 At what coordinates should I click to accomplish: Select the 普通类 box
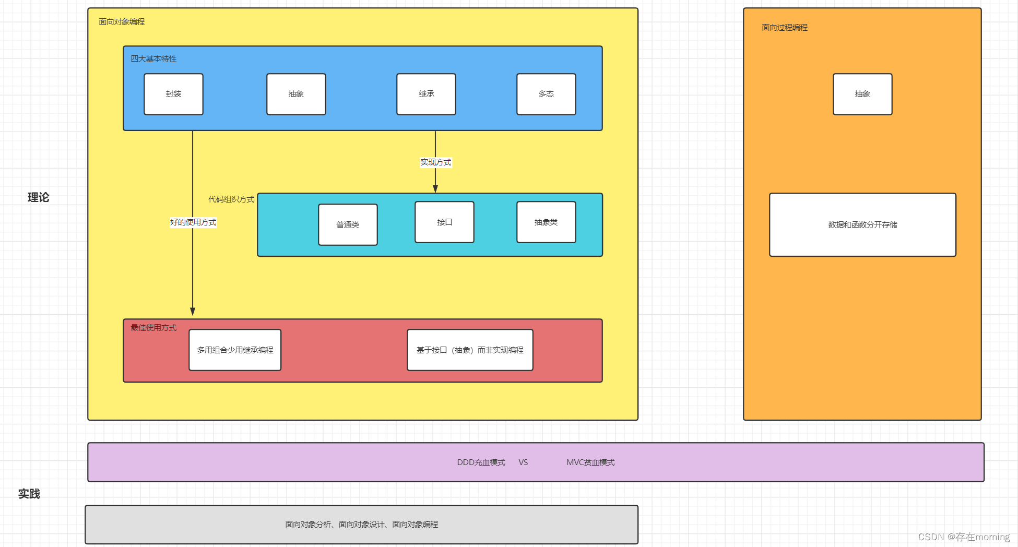click(348, 225)
